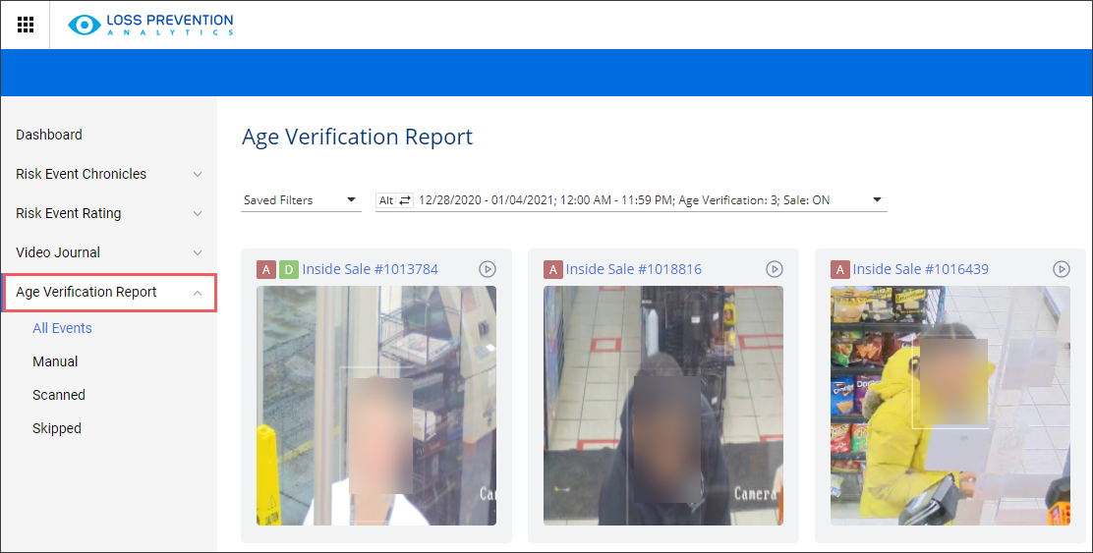Go to Dashboard in sidebar
Screen dimensions: 1093x553
click(49, 136)
